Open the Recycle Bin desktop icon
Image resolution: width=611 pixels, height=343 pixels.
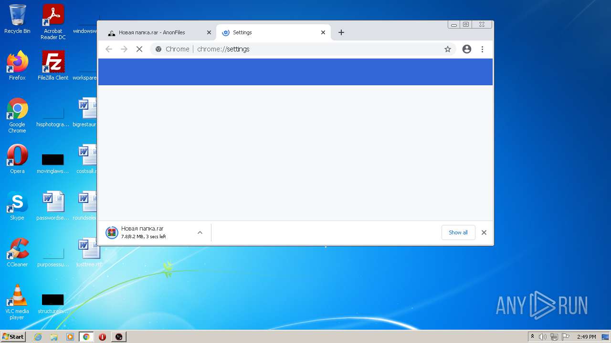point(17,19)
